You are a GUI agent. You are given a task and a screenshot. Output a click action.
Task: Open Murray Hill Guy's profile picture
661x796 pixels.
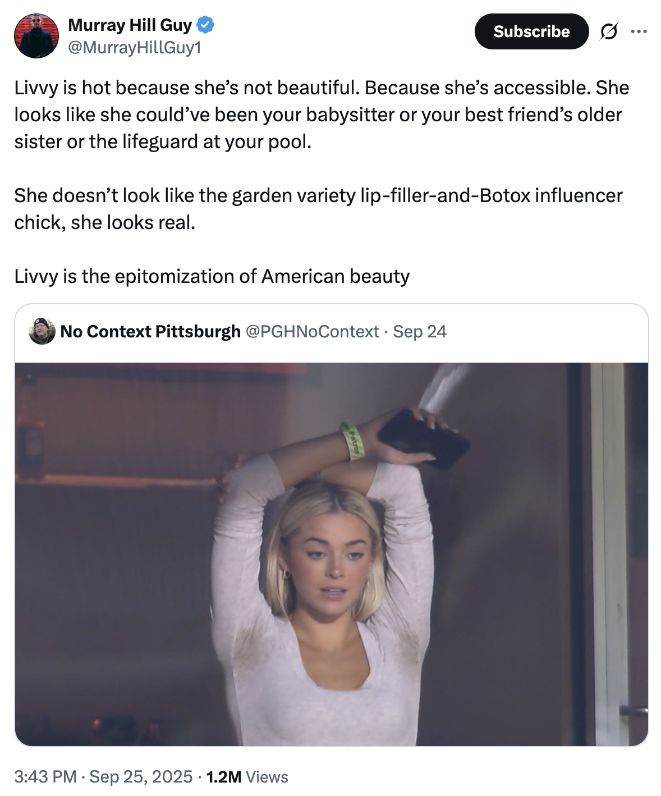[36, 36]
